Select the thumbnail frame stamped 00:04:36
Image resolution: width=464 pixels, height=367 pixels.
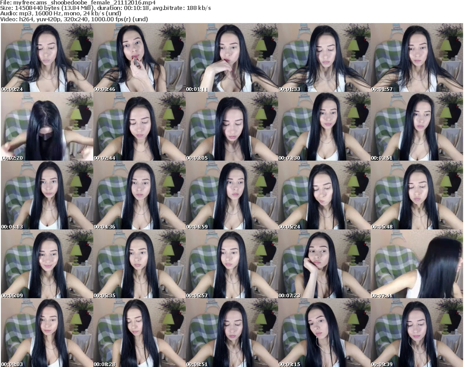(140, 195)
